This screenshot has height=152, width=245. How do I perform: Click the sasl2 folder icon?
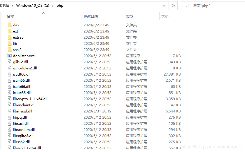click(x=9, y=50)
